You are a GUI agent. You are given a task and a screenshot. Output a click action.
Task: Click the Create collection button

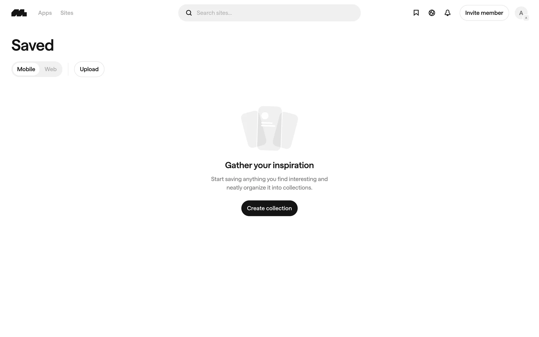point(269,208)
